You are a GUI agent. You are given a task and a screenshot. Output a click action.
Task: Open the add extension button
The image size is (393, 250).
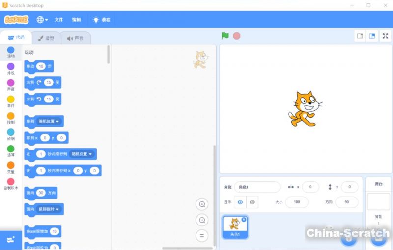coord(11,240)
